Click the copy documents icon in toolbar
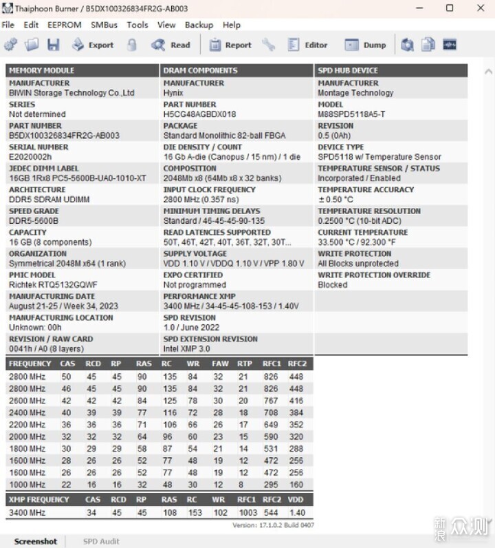 428,45
